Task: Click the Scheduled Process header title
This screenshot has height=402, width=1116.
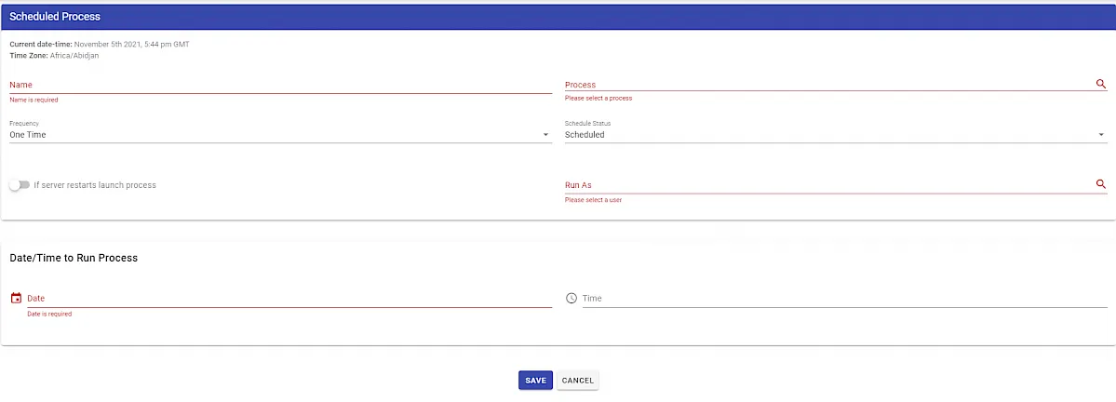Action: pos(55,17)
